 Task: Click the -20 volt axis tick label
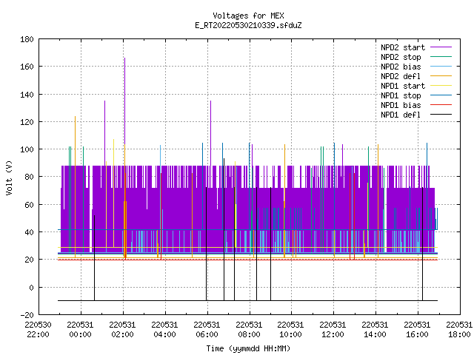click(27, 315)
